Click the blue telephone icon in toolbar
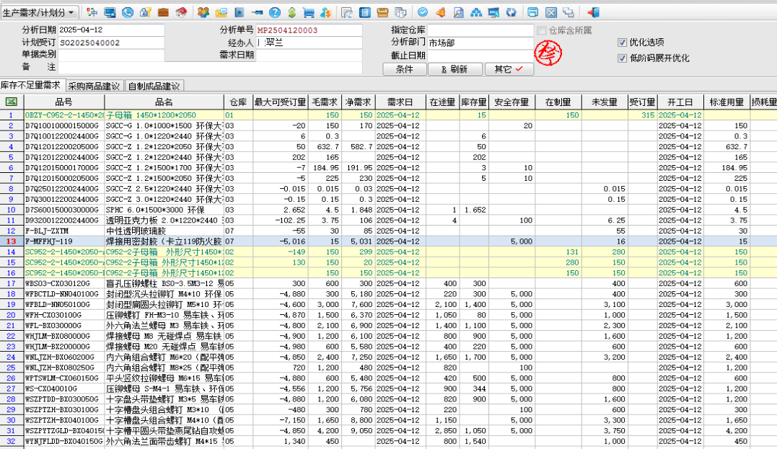Screen dimensions: 777x449 pos(128,12)
